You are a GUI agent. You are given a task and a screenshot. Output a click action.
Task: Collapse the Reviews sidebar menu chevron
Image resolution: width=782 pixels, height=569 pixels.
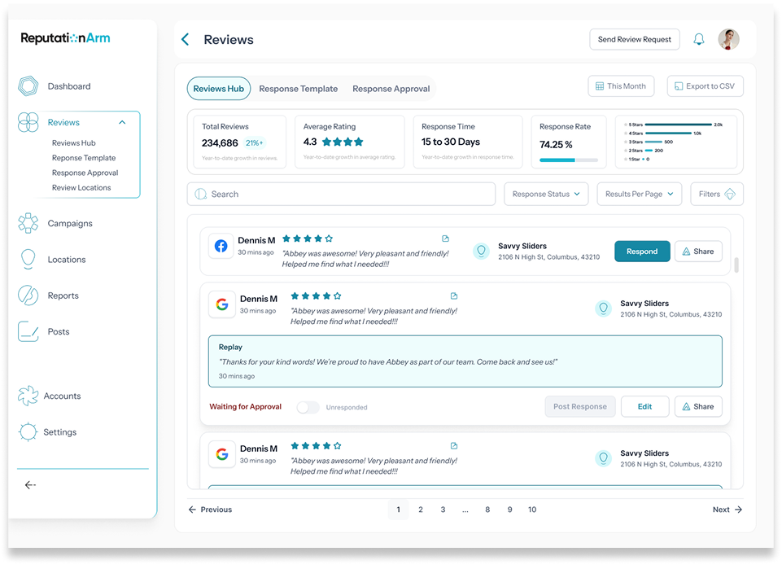point(122,123)
